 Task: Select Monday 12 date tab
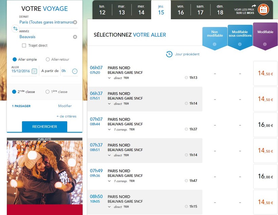click(x=102, y=10)
